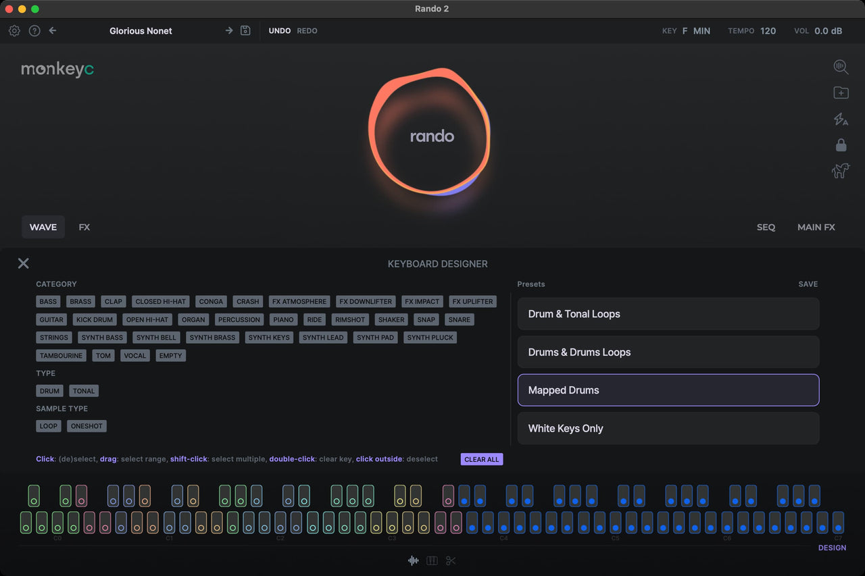
Task: Toggle the FX DOWNLIFTER category tag
Action: (x=366, y=302)
